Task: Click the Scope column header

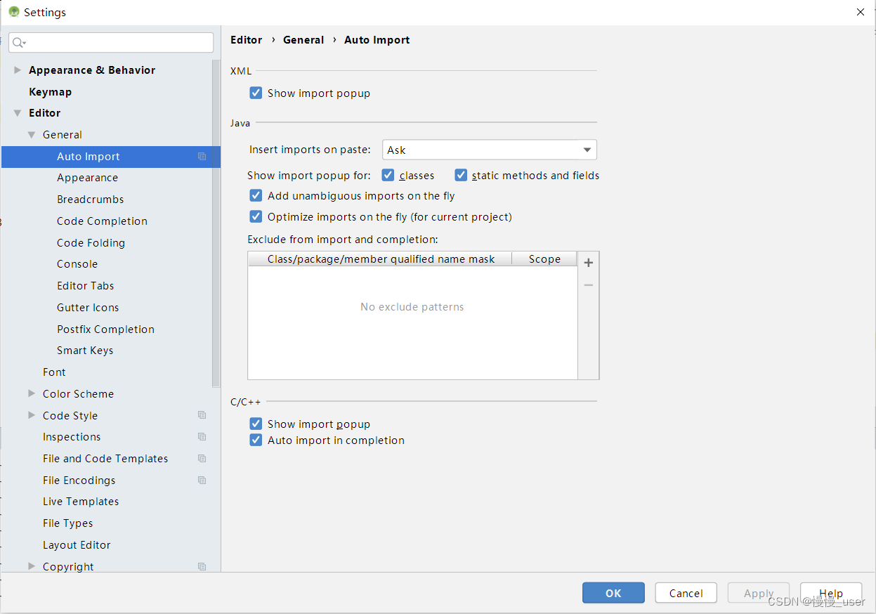Action: point(544,259)
